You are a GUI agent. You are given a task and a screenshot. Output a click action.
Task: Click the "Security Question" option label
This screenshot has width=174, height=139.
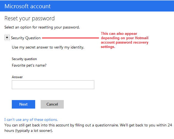pyautogui.click(x=26, y=38)
